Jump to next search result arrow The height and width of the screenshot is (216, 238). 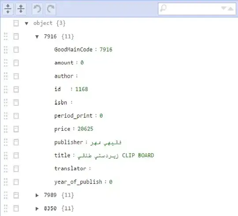(x=223, y=8)
